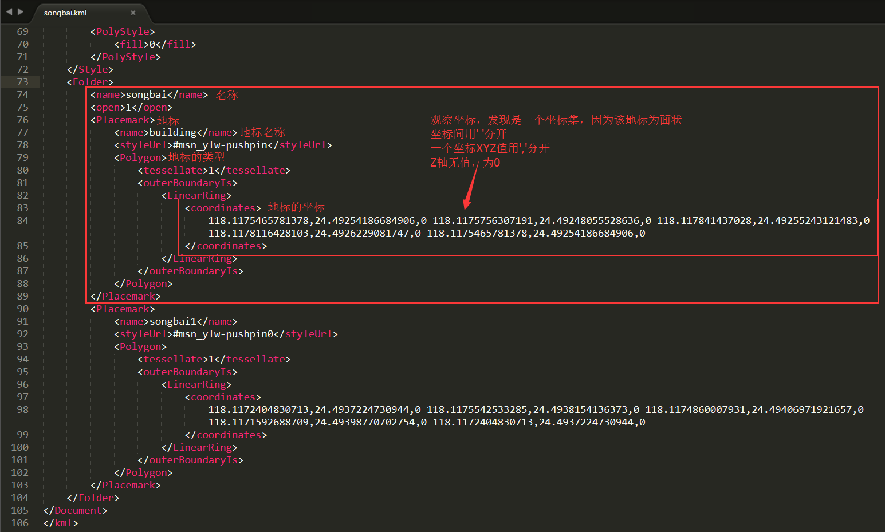Click the <LinearRing> tag on line 96
This screenshot has width=885, height=532.
(x=196, y=384)
